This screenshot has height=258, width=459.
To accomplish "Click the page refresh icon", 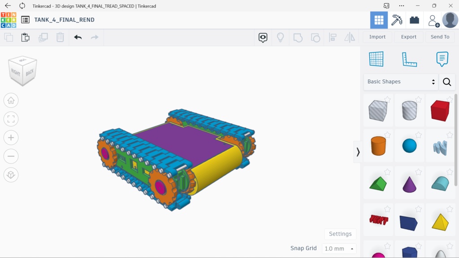I will [22, 5].
